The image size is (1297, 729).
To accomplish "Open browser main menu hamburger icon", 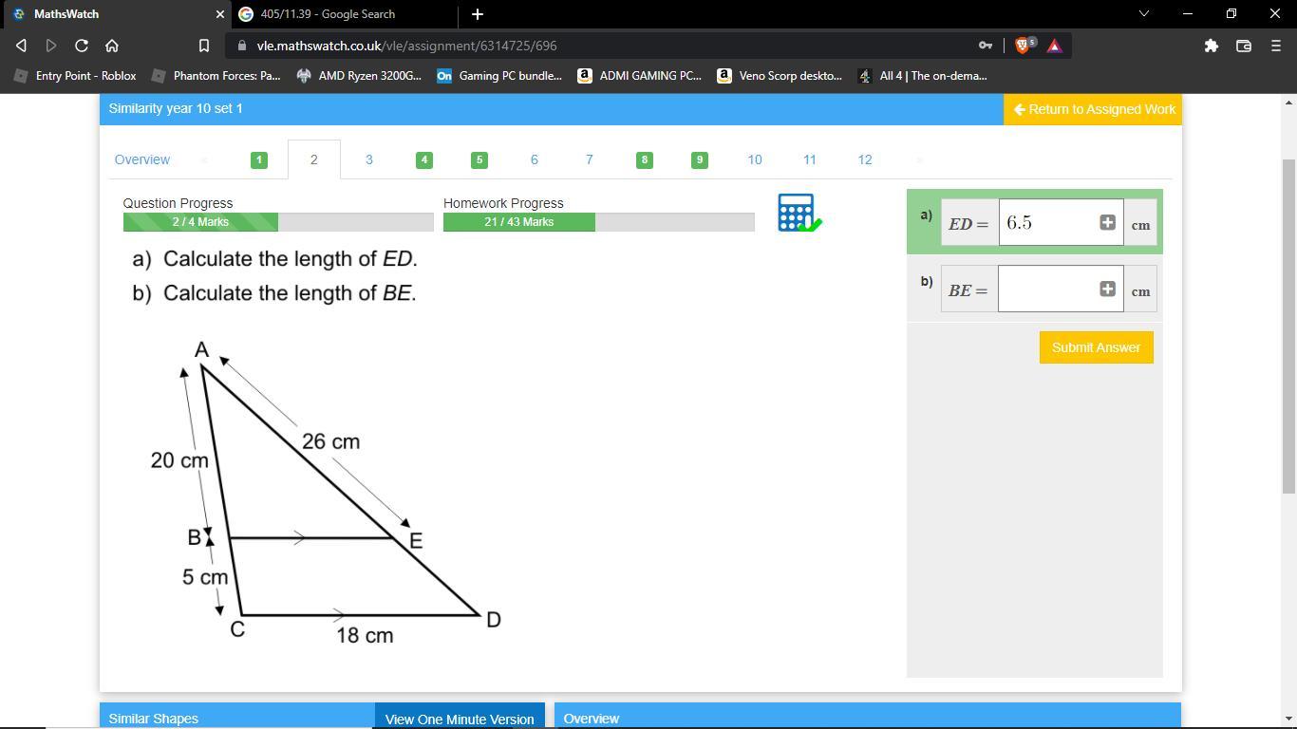I will click(1276, 46).
